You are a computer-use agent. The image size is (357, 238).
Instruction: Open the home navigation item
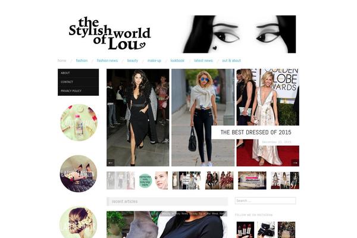coord(62,61)
